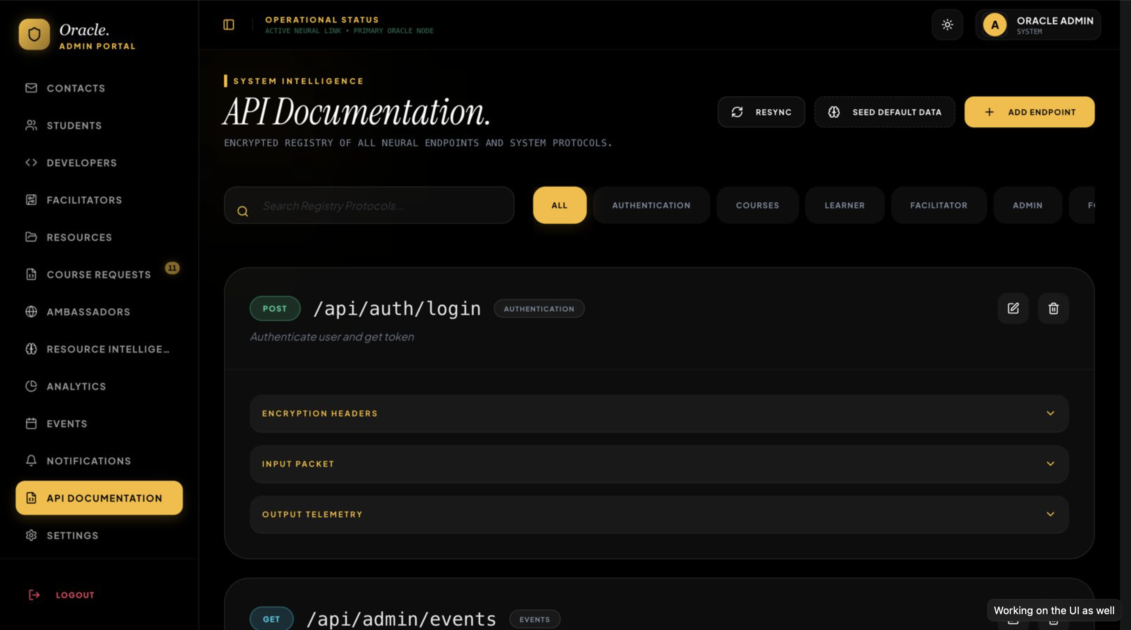Switch theme with the sun icon

[947, 25]
